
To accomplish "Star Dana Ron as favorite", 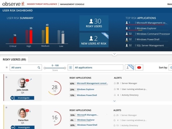I will 6,107.
